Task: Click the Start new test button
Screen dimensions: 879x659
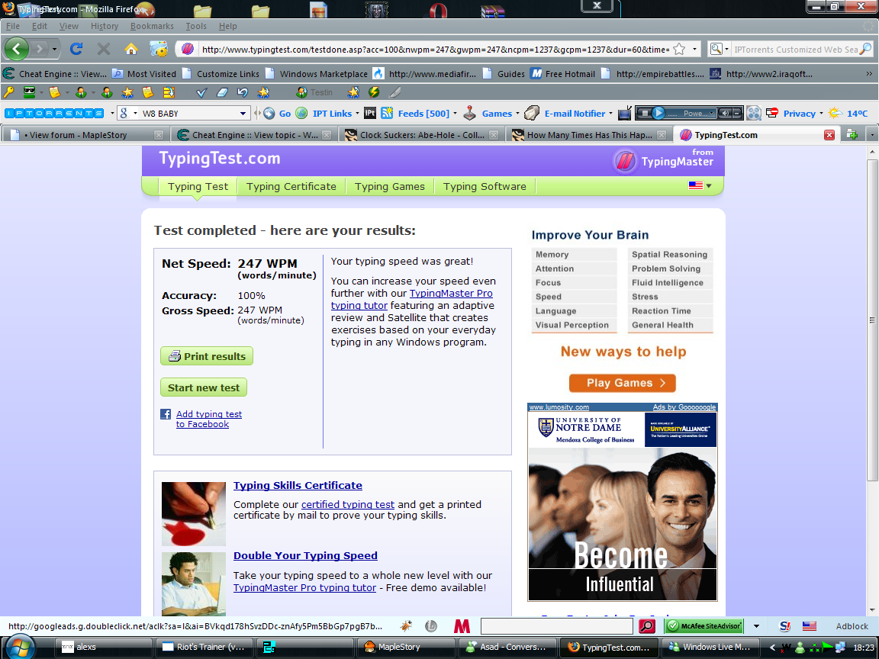Action: coord(204,387)
